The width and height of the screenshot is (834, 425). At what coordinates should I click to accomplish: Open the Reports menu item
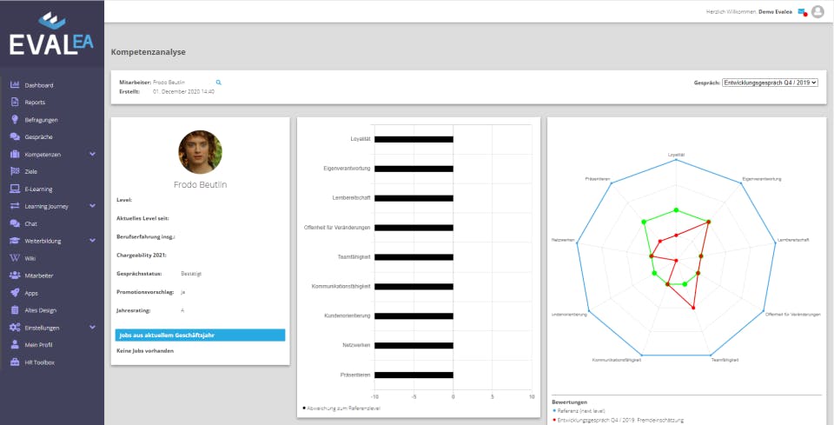tap(35, 103)
